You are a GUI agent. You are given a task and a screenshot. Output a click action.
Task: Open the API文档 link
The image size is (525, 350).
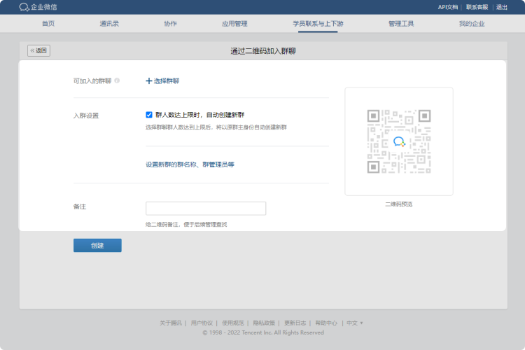pyautogui.click(x=448, y=7)
